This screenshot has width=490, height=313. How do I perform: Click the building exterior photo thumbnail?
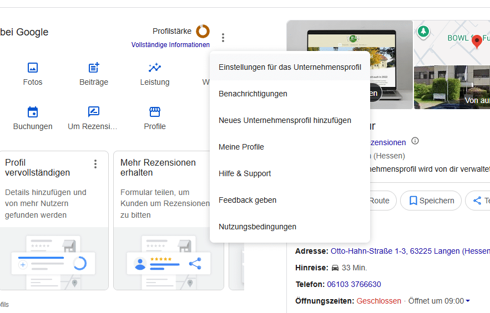[452, 88]
